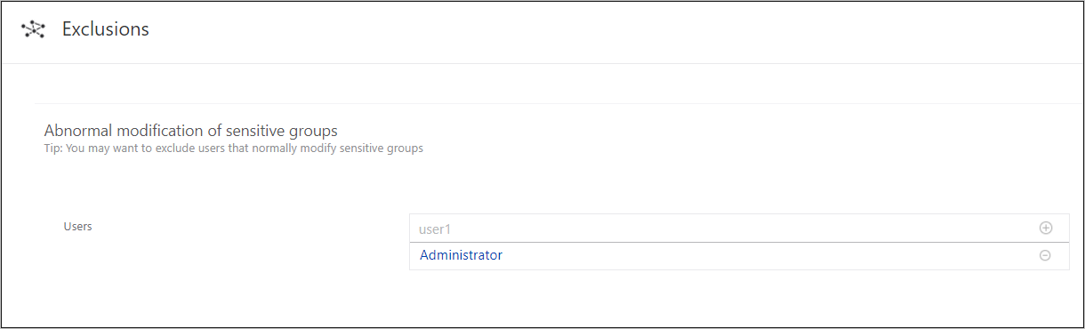Click the remove icon next to Administrator

1046,255
